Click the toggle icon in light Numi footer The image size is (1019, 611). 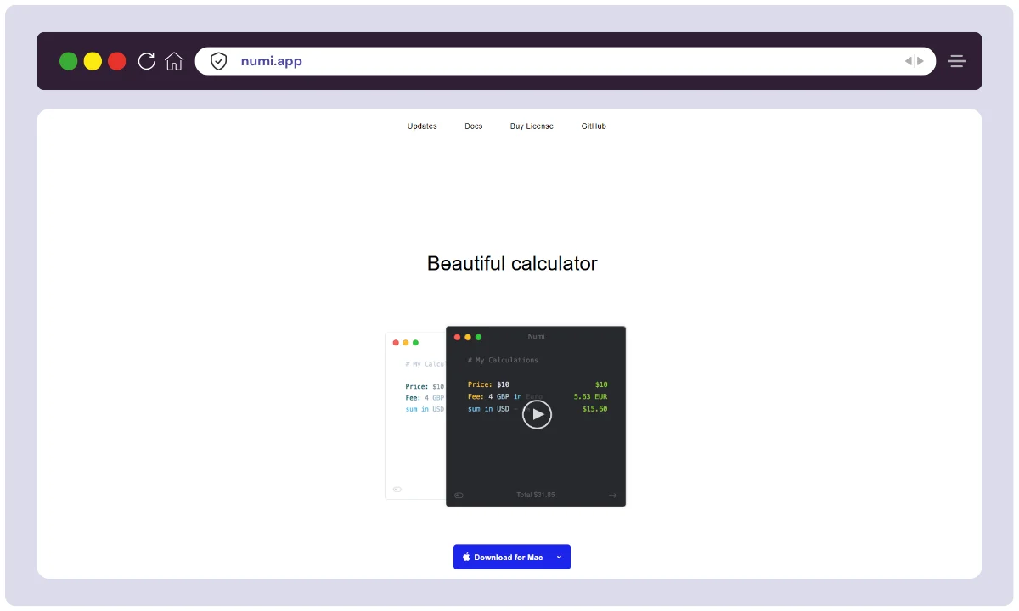397,490
